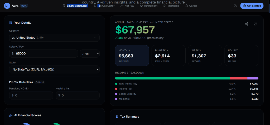Navigate to Mortgage page
Viewport: 270px width, 125px height.
[173, 6]
